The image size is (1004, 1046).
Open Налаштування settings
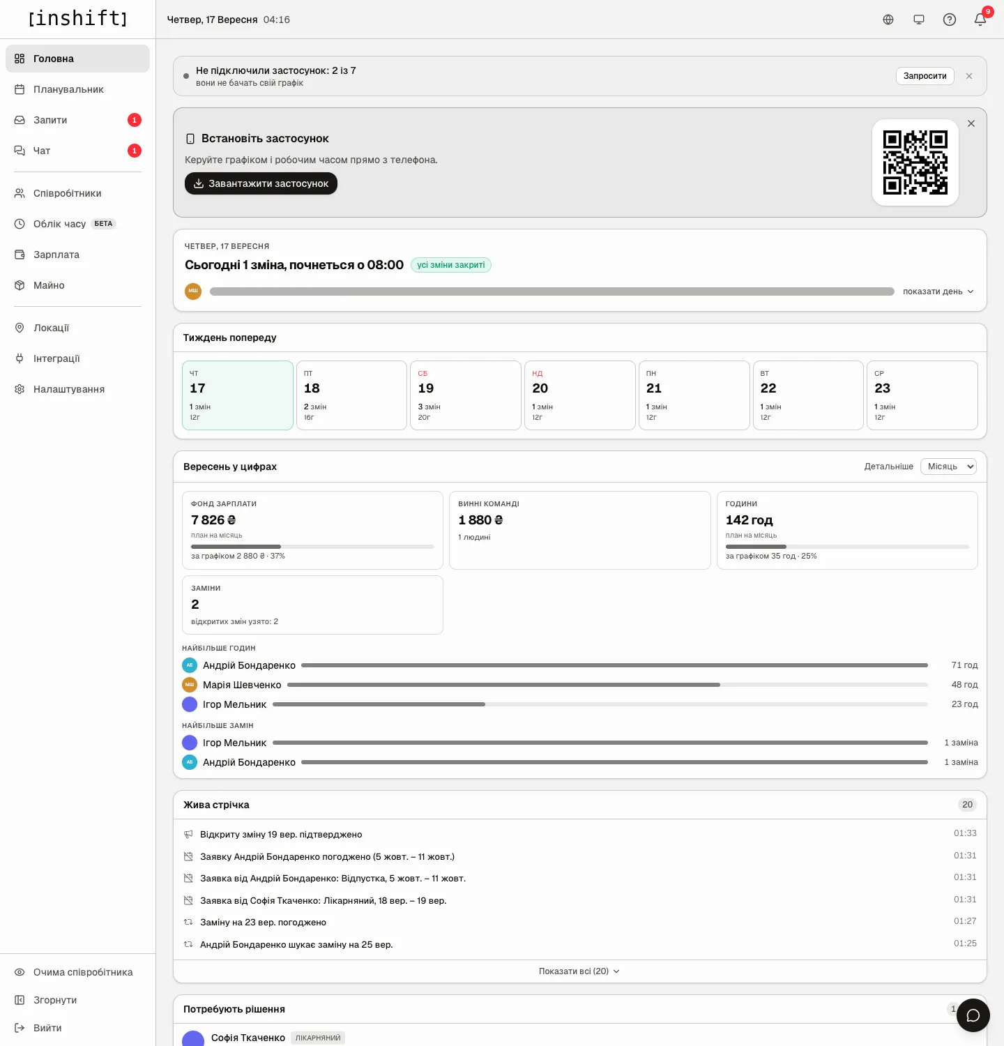[x=77, y=389]
